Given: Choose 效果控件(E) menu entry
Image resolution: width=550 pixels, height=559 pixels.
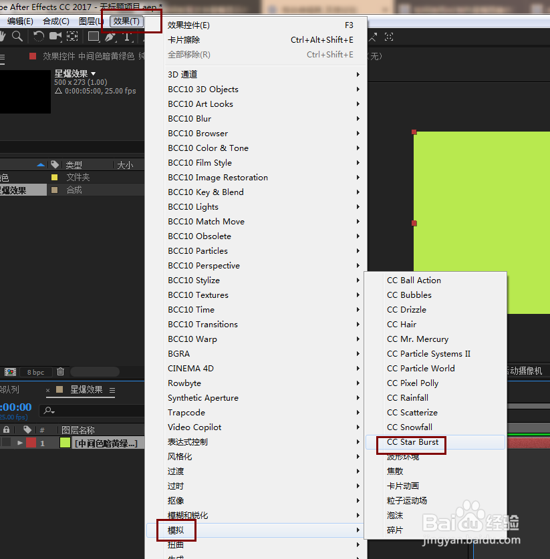Looking at the screenshot, I should click(257, 25).
